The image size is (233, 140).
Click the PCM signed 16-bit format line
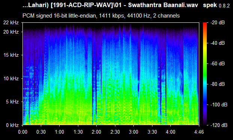tap(101, 16)
